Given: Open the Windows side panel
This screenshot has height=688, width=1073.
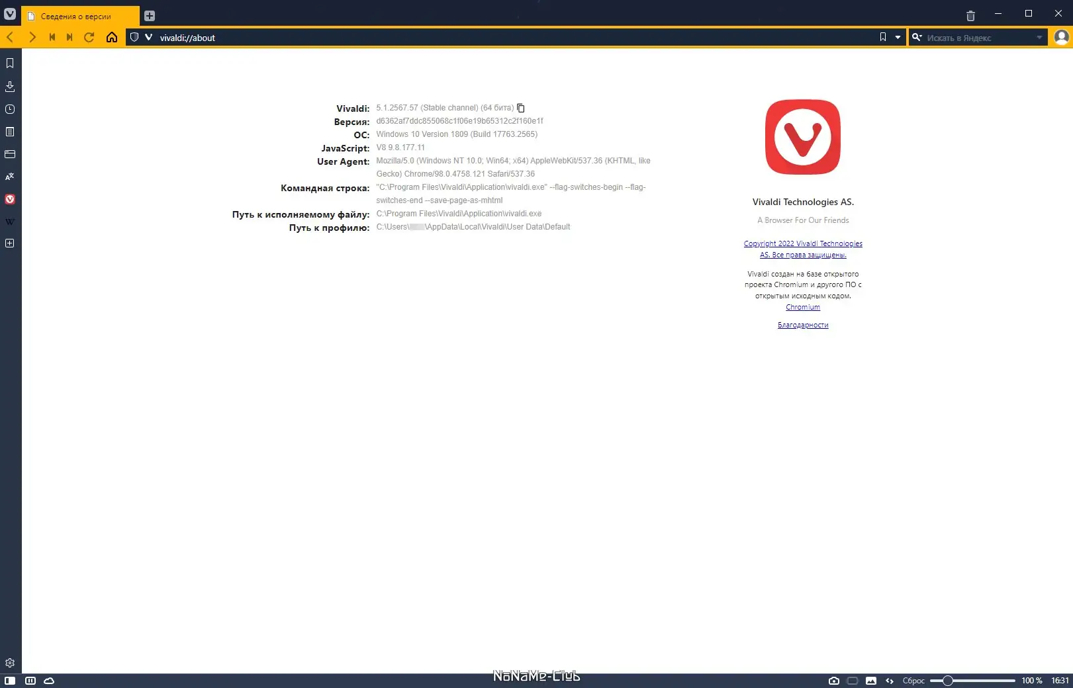Looking at the screenshot, I should [x=10, y=154].
